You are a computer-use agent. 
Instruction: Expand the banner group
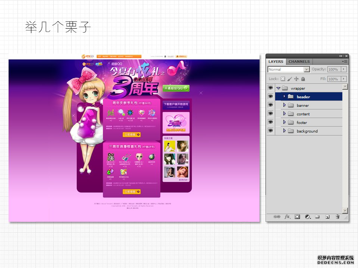[x=284, y=105]
